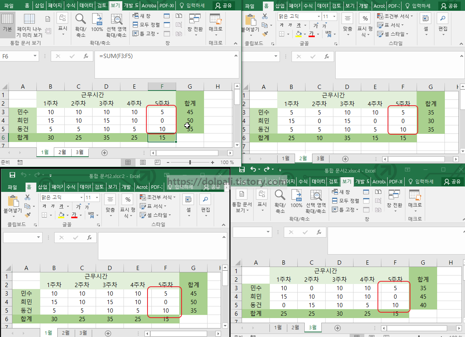
Task: Toggle bold 가 in top-right window
Action: point(281,25)
